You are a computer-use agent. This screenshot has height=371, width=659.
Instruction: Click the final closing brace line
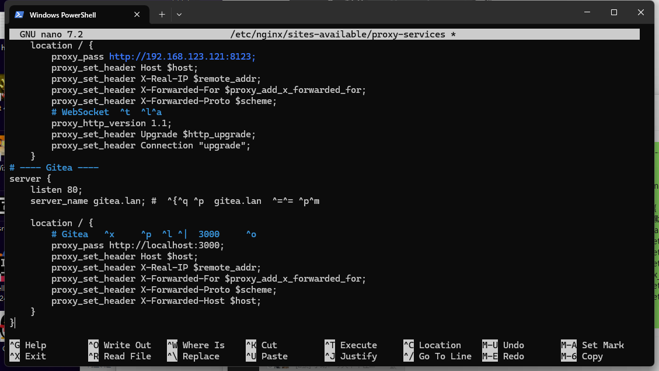(12, 323)
